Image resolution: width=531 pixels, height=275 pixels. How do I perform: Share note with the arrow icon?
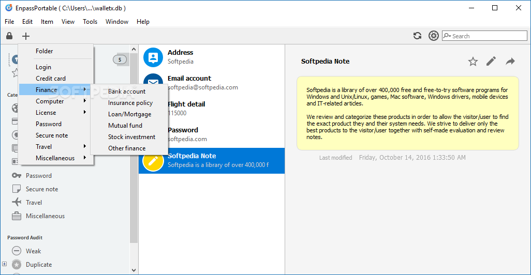[510, 61]
